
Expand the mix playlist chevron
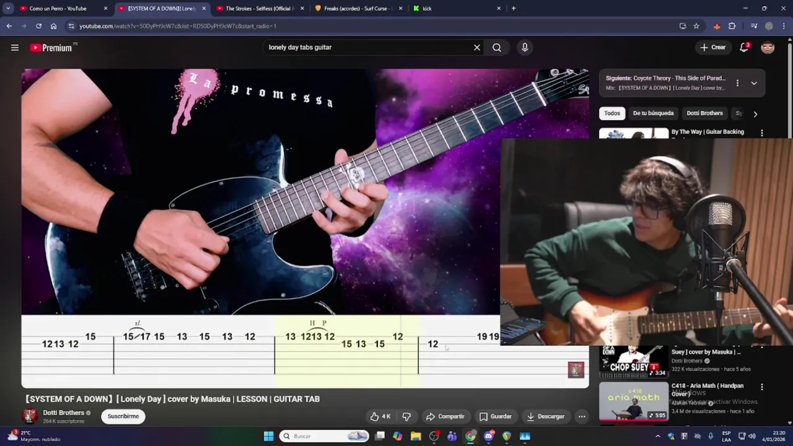point(754,83)
